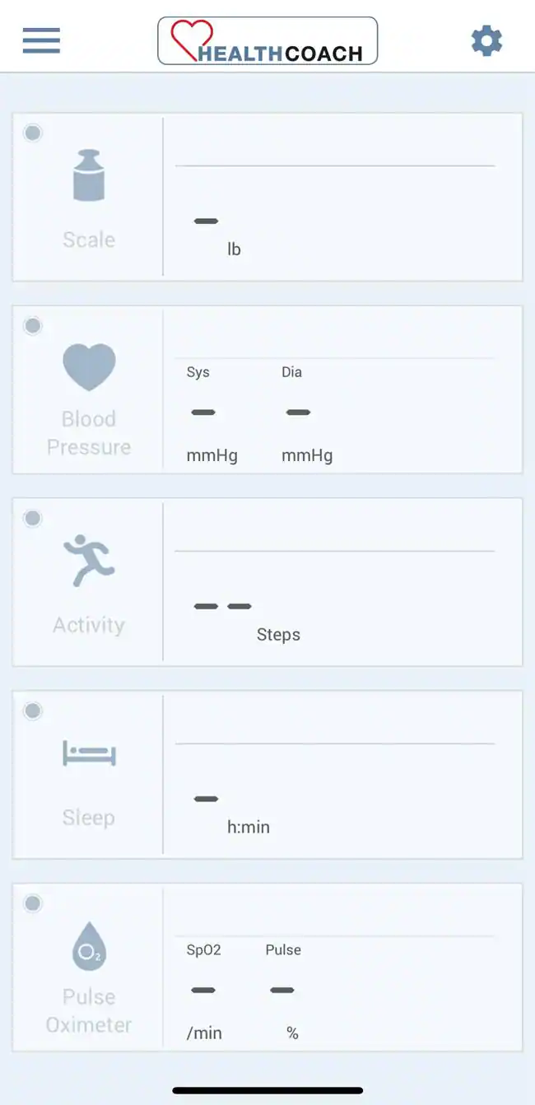Tap the Steps count reading
535x1105 pixels.
[x=223, y=607]
